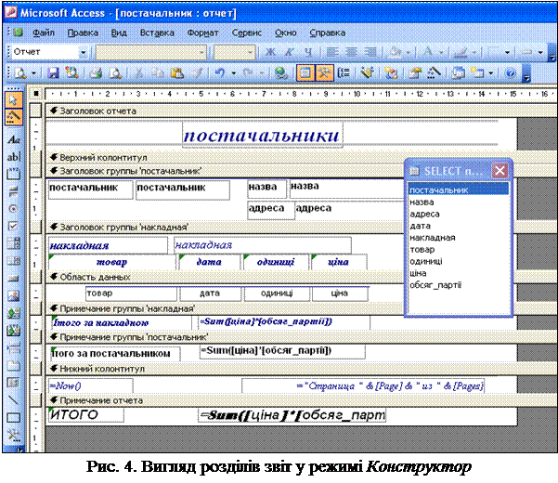
Task: Select обсяг_партії in the field list
Action: 459,285
